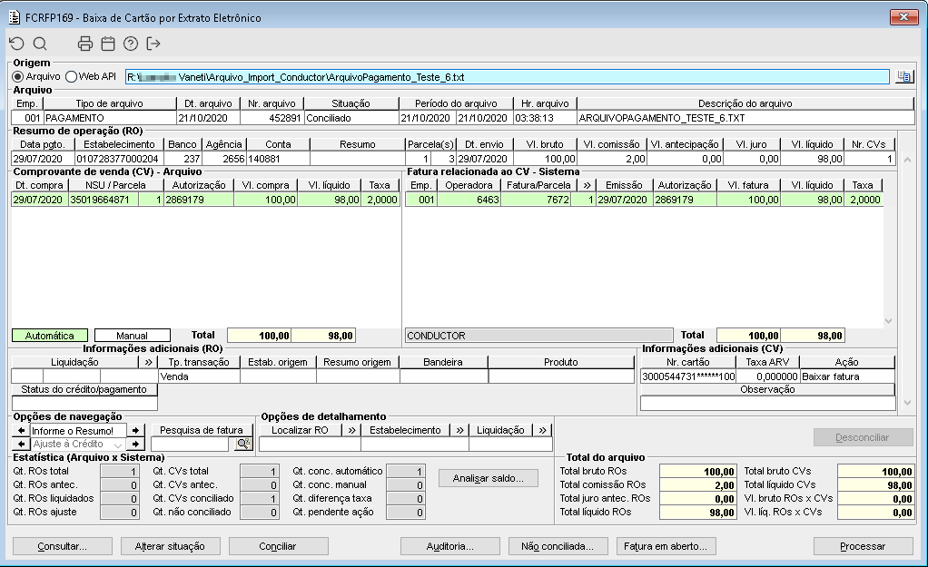
Task: Click the exit/logout toolbar icon
Action: [153, 44]
